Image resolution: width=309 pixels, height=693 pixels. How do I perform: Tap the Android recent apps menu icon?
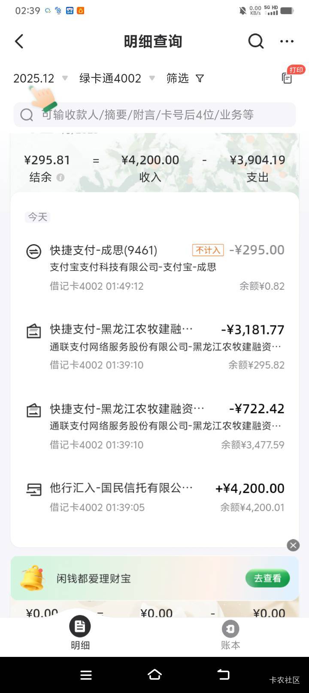86,675
